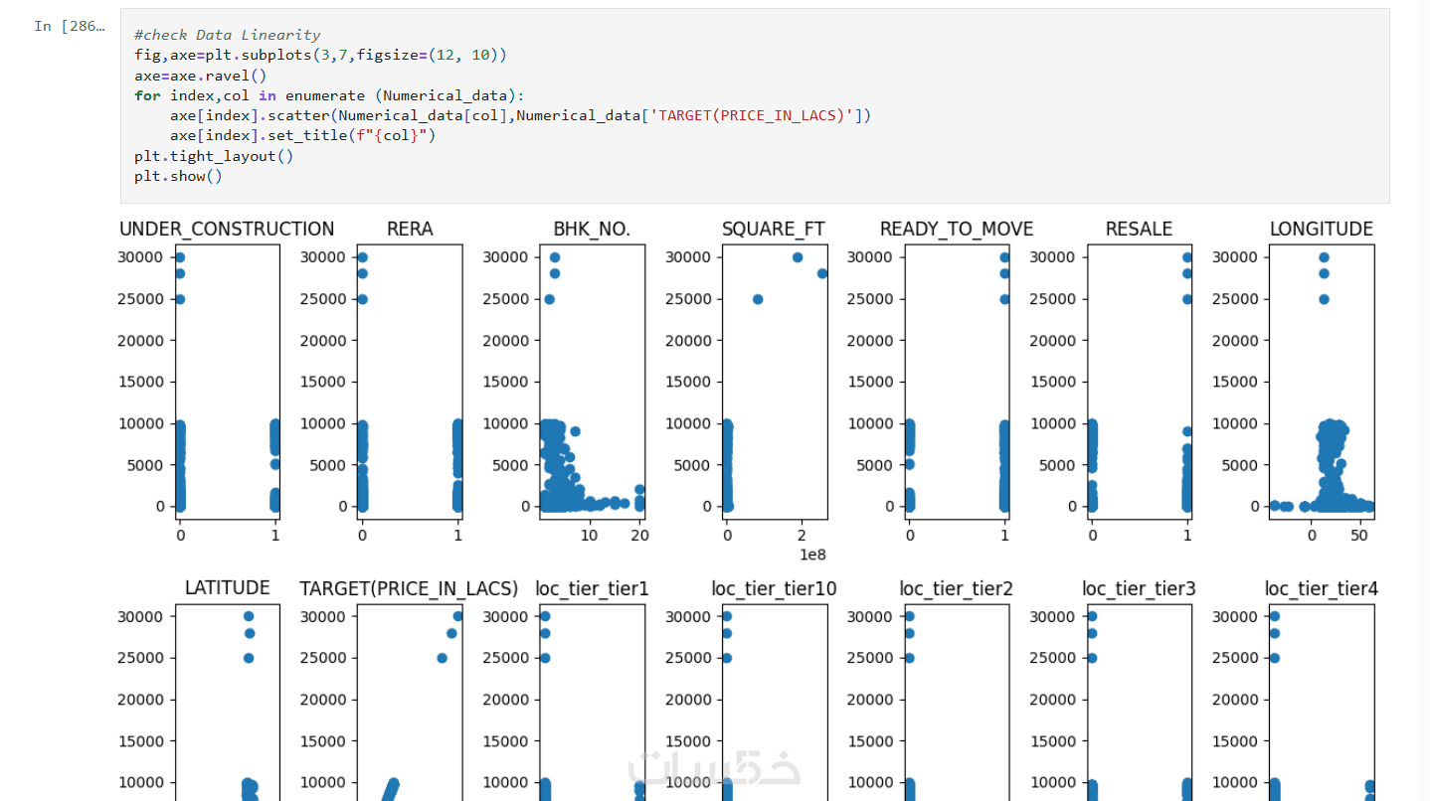This screenshot has height=801, width=1430.
Task: Click the 'axe=axe.ravel()' code line
Action: click(x=201, y=75)
